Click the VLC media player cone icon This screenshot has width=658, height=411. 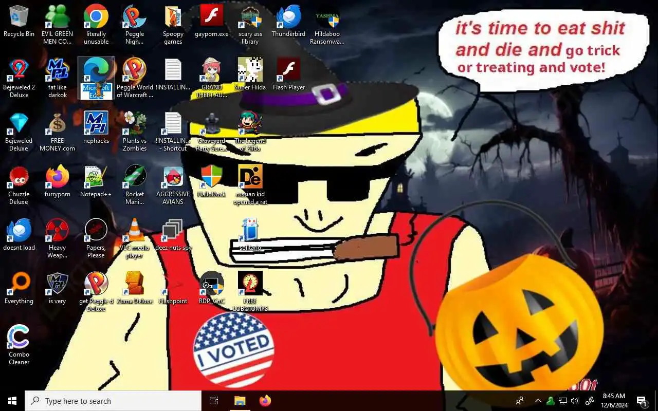[x=135, y=238]
